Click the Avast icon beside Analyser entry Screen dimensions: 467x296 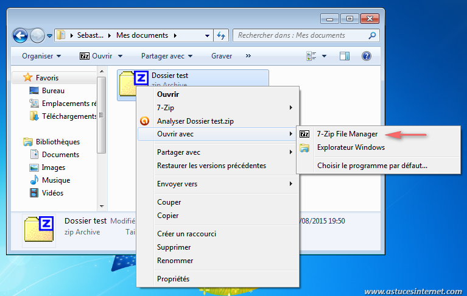tap(144, 121)
